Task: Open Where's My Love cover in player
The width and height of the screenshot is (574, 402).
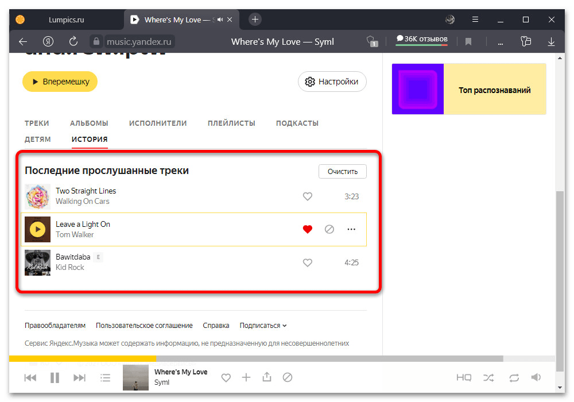Action: (135, 377)
